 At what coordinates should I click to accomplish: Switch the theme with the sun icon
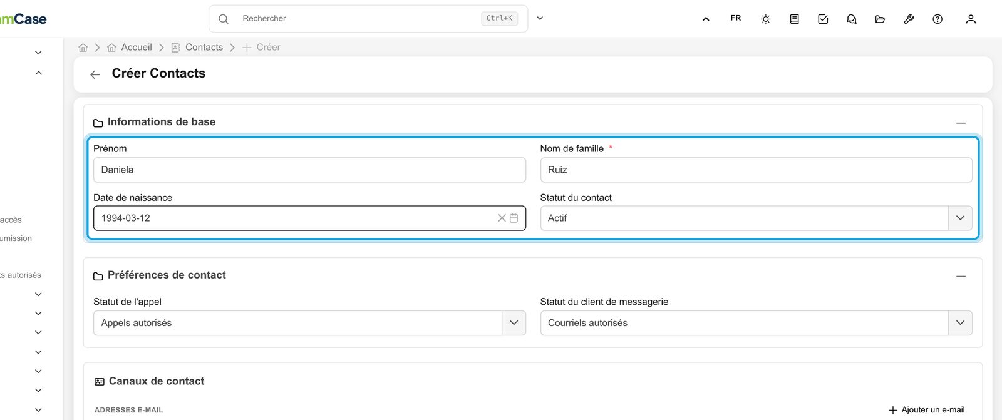click(765, 19)
